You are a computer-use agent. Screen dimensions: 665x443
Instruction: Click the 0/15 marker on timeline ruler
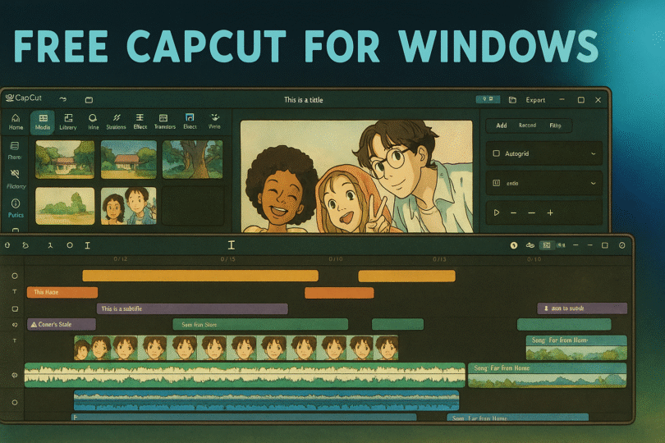pyautogui.click(x=227, y=259)
